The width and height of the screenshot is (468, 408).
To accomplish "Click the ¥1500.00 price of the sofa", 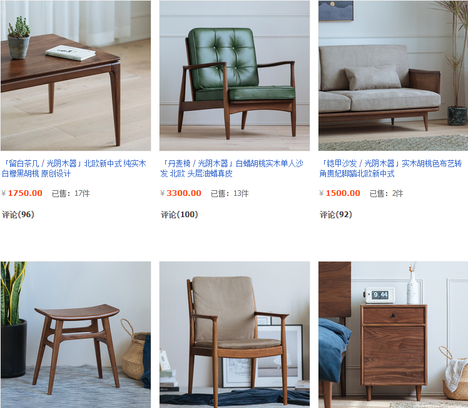I will click(x=340, y=193).
